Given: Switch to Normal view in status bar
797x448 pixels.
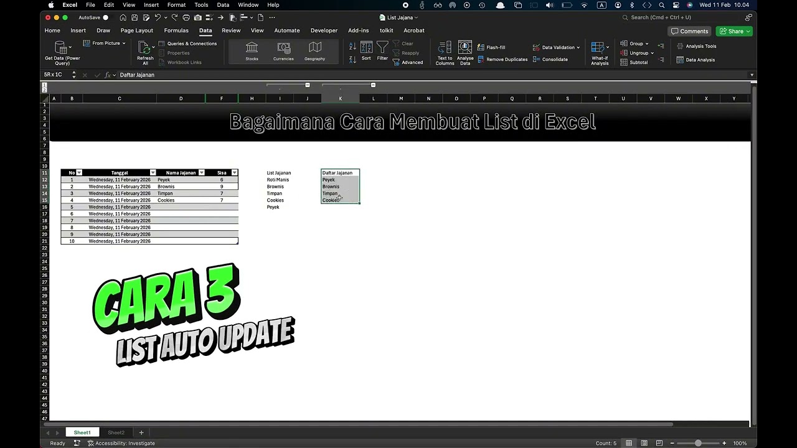Looking at the screenshot, I should pos(629,443).
